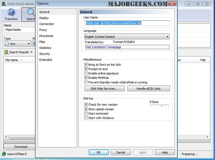Image resolution: width=215 pixels, height=160 pixels.
Task: Enable Start with Windows checkbox
Action: pos(86,118)
